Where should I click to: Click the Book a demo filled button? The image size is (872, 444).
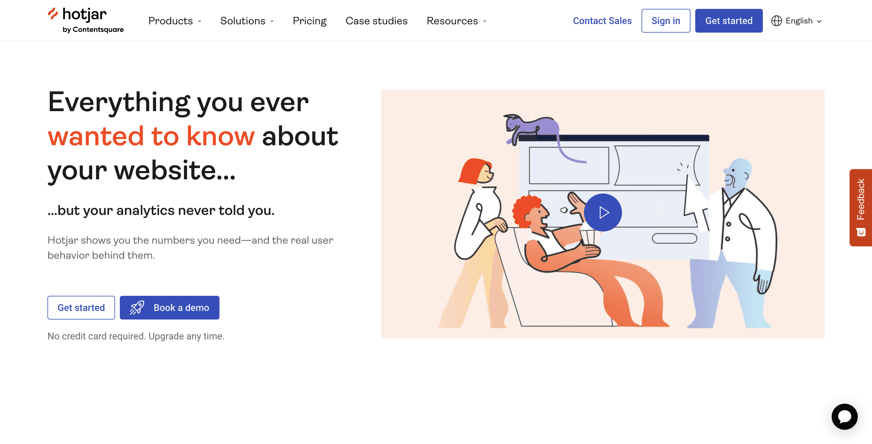tap(169, 308)
